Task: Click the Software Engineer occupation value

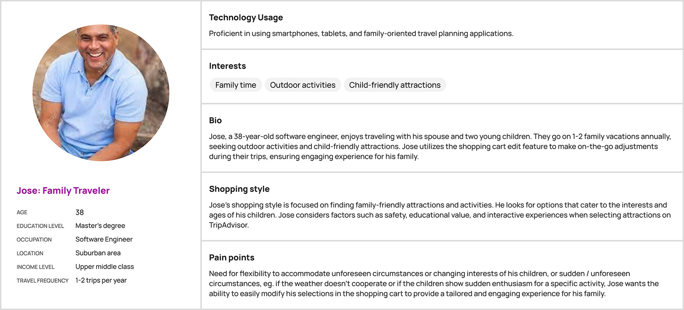Action: (x=104, y=240)
